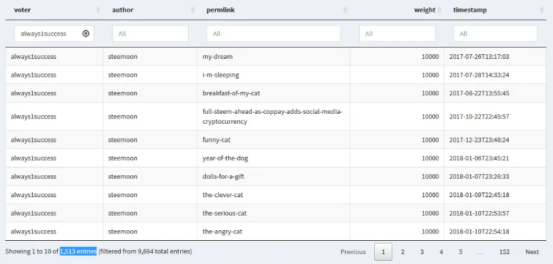This screenshot has width=553, height=264.
Task: Sort table by weight column arrows
Action: [x=440, y=10]
